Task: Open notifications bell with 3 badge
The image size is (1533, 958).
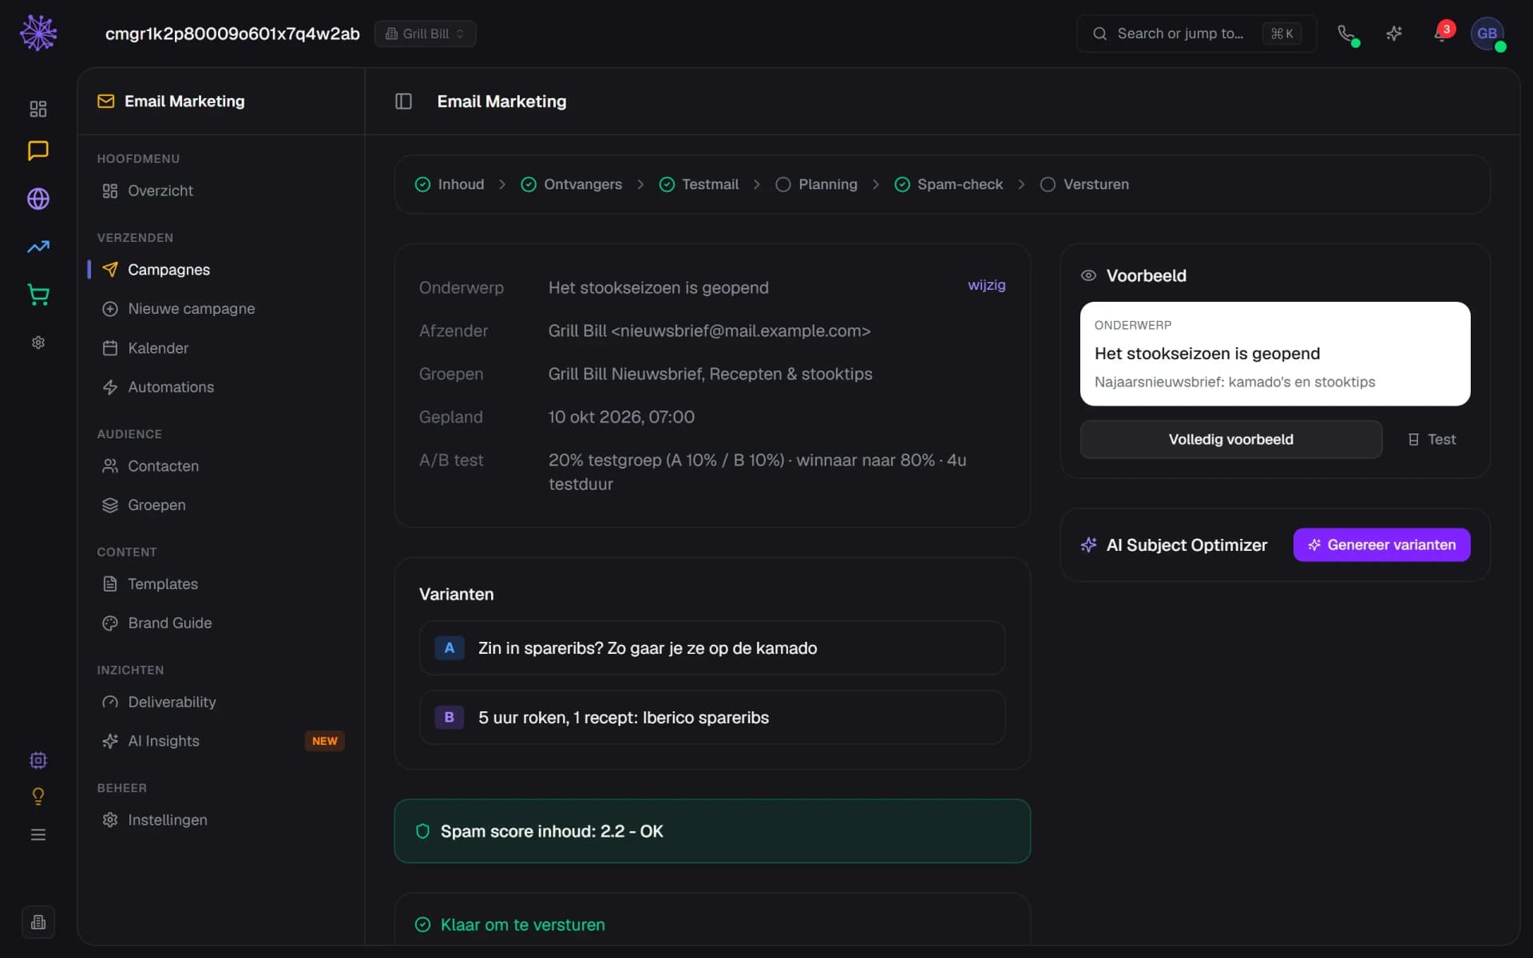Action: [1441, 34]
